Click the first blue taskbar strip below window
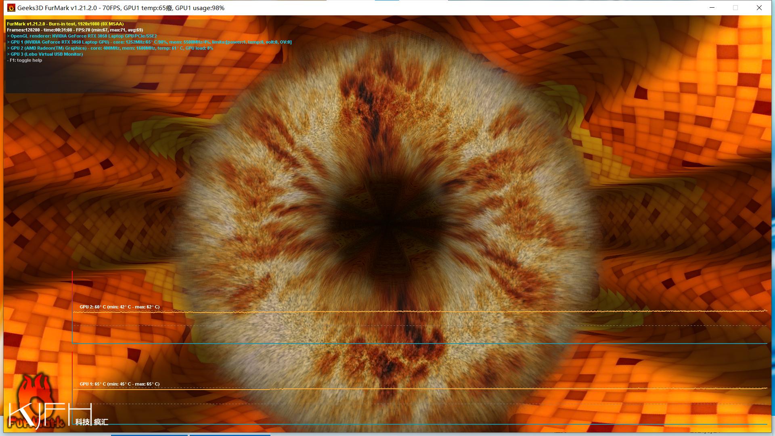 click(149, 435)
